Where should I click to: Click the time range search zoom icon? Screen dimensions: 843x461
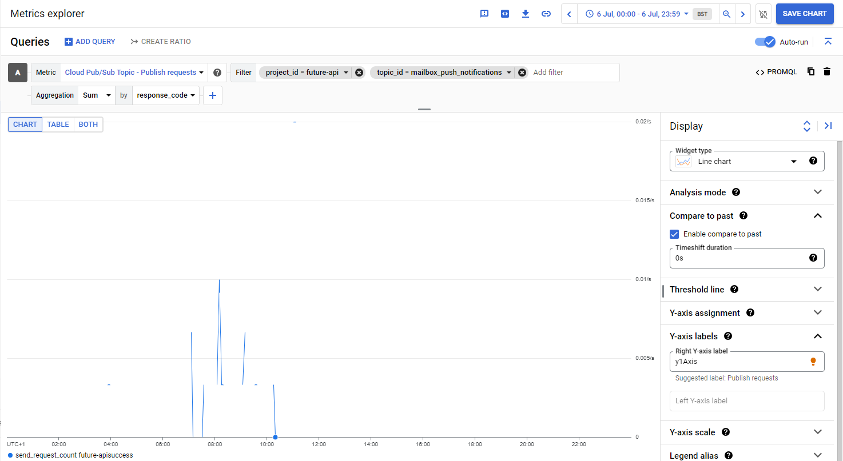726,14
